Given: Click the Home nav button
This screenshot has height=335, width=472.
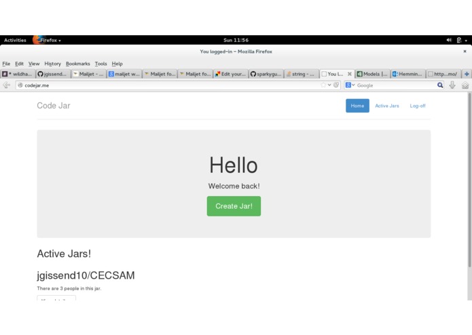Looking at the screenshot, I should (357, 106).
